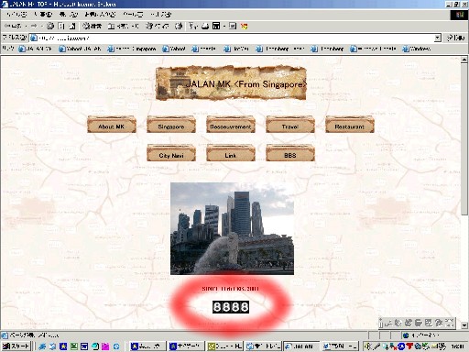Open the Search pane from the toolbar
This screenshot has width=469, height=352.
(93, 27)
